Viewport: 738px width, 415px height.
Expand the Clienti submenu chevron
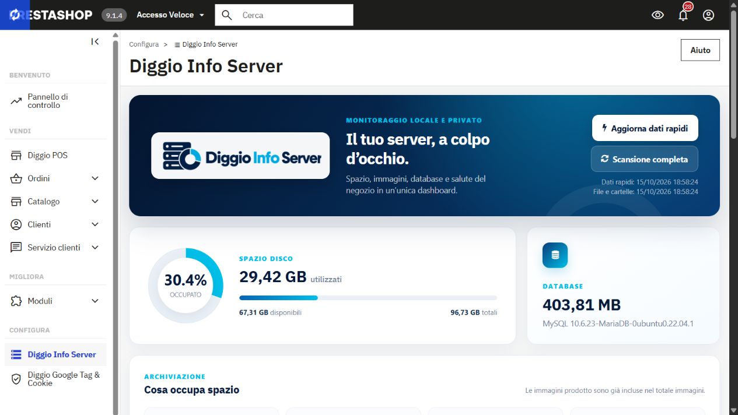pos(96,224)
